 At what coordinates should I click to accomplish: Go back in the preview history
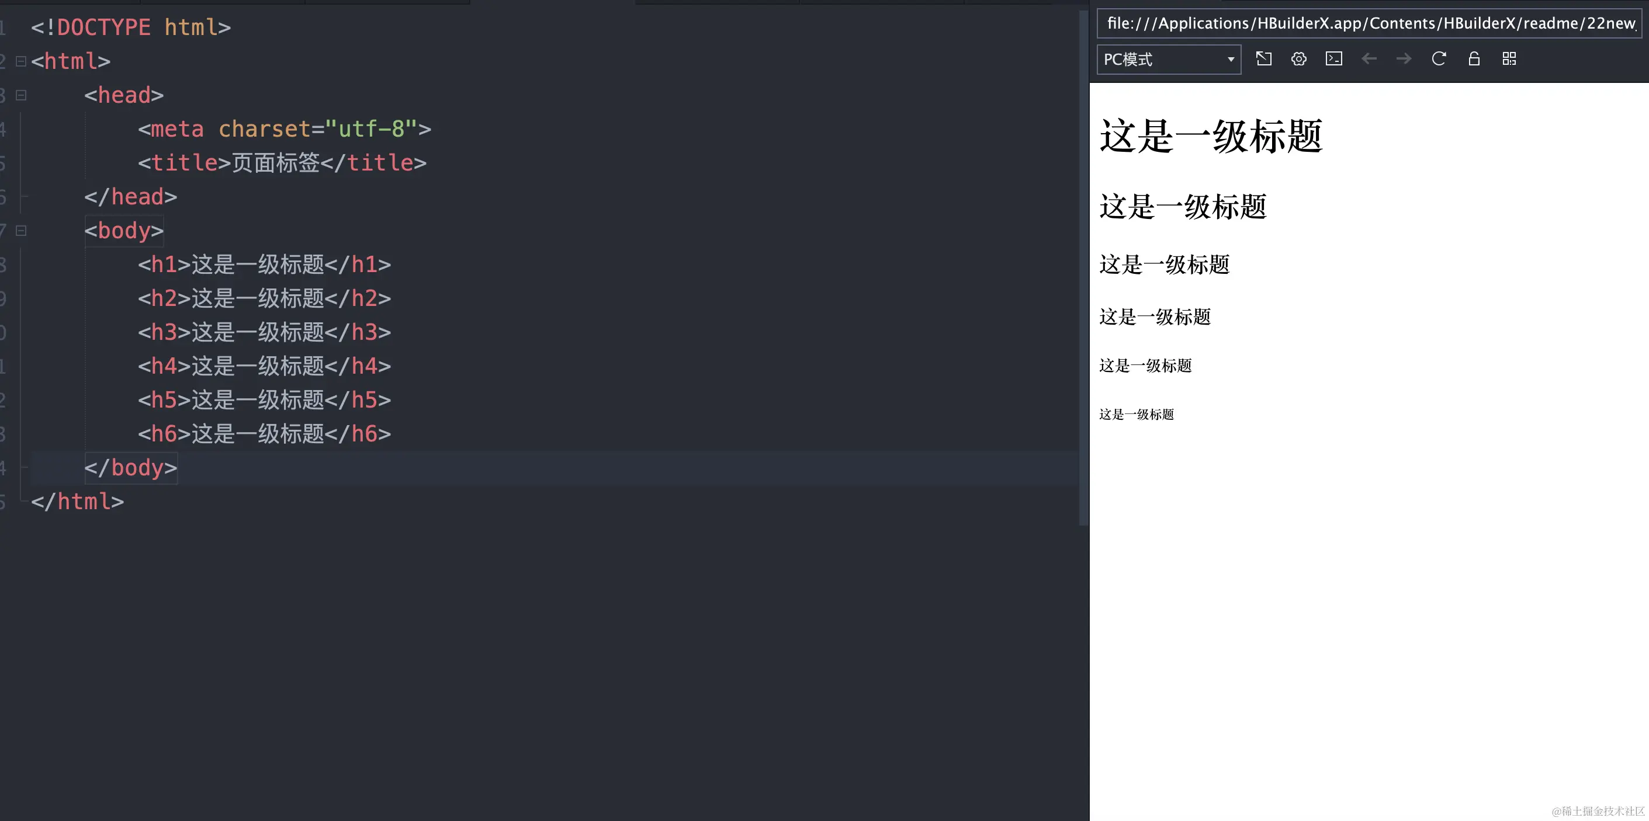pyautogui.click(x=1369, y=59)
